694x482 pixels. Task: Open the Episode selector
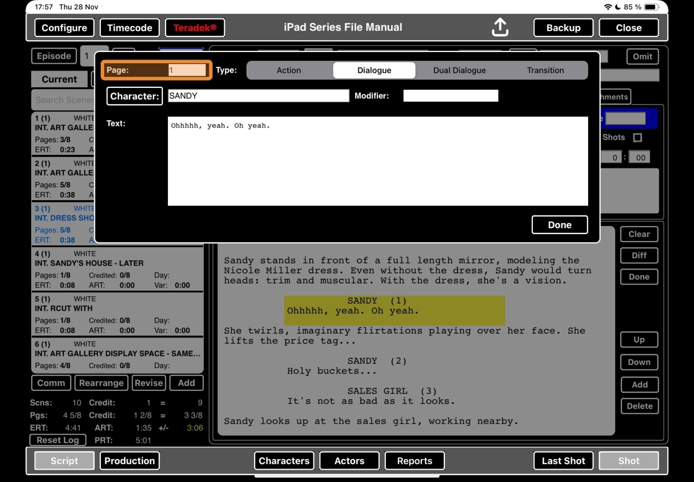[x=54, y=56]
